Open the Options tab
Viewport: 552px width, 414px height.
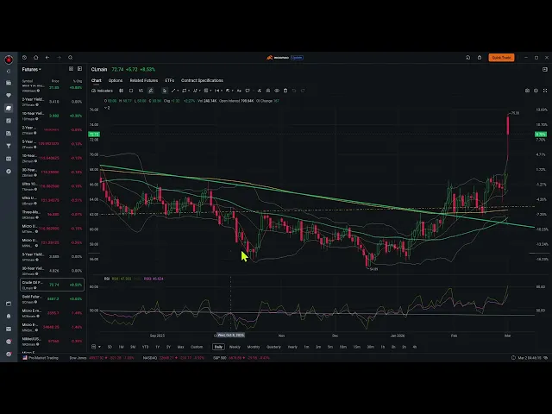click(116, 80)
